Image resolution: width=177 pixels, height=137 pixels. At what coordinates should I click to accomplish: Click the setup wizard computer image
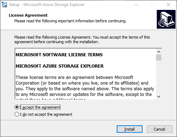click(x=166, y=19)
